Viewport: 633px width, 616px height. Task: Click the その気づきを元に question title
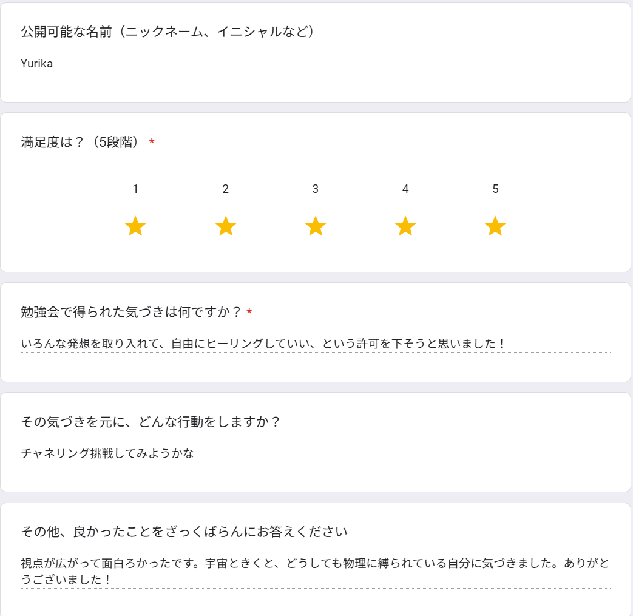(x=151, y=422)
